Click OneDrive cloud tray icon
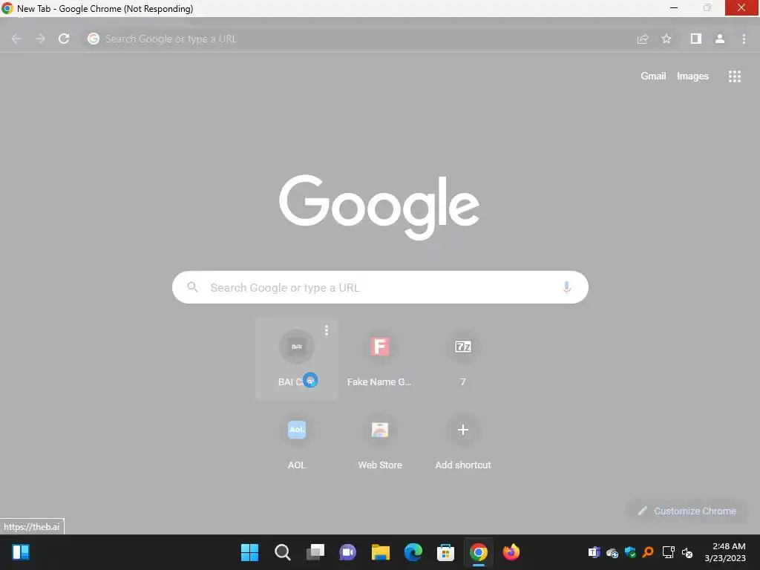The width and height of the screenshot is (760, 570). [612, 552]
